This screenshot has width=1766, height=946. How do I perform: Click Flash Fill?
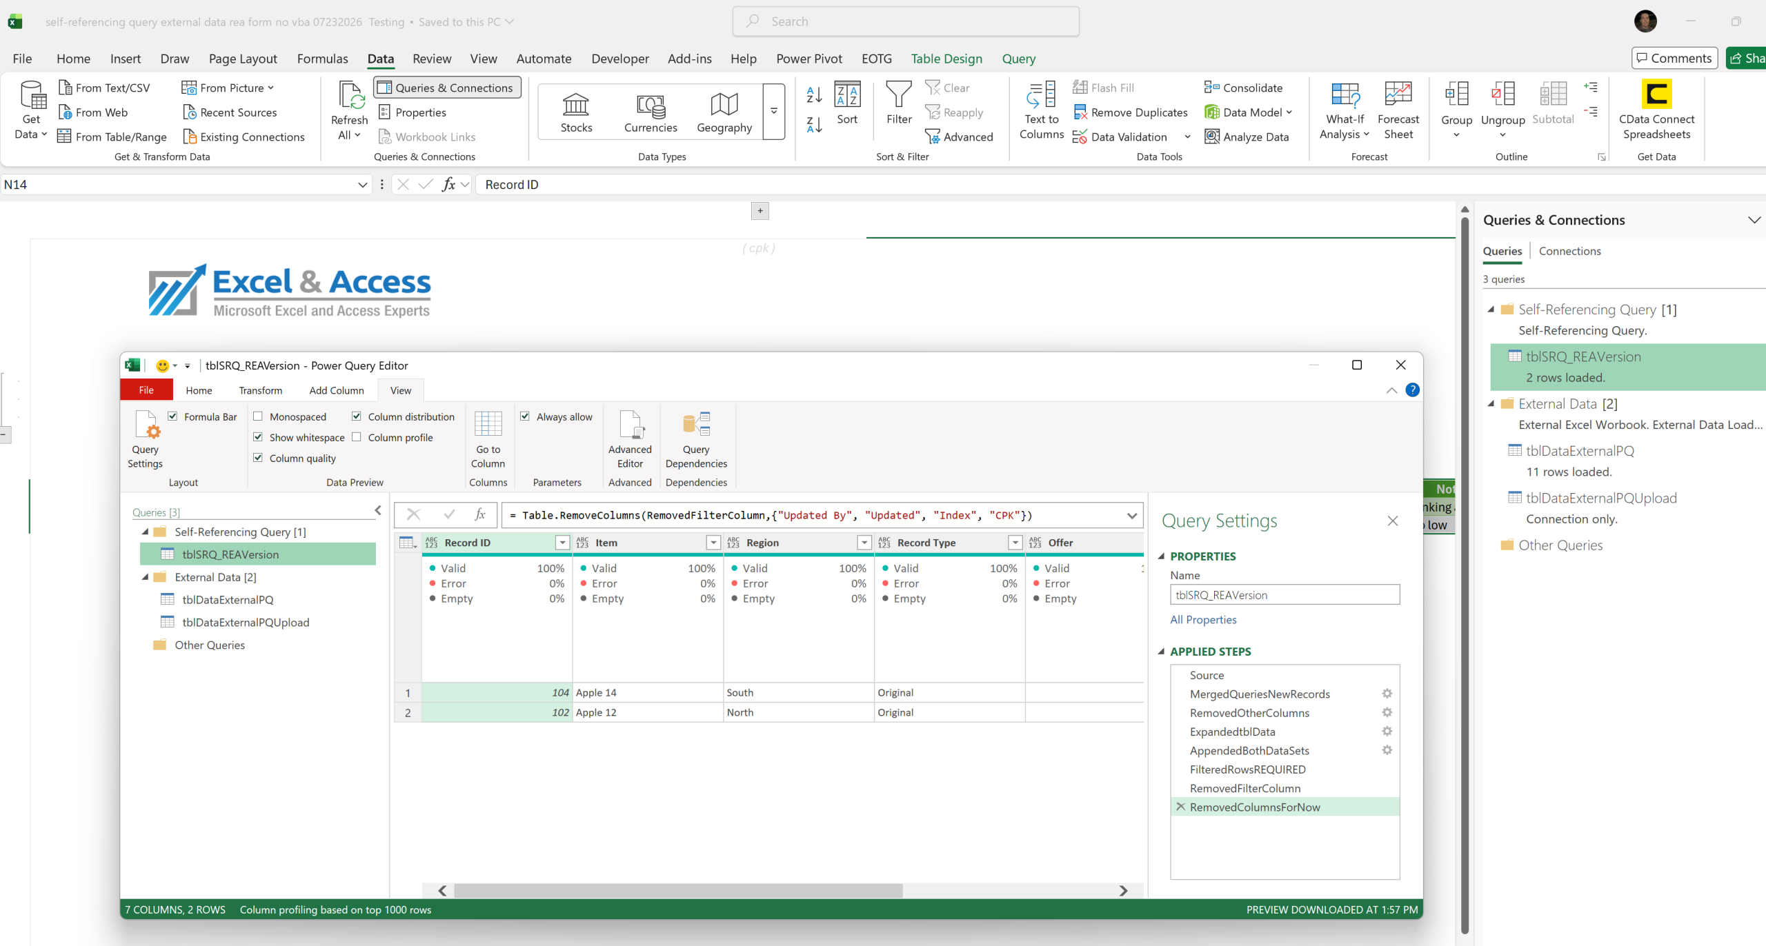click(1103, 88)
